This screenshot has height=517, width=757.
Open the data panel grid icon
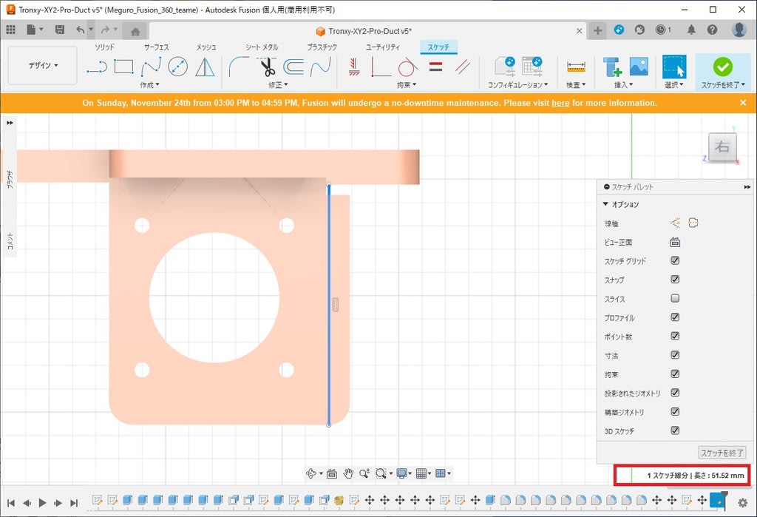pos(10,30)
